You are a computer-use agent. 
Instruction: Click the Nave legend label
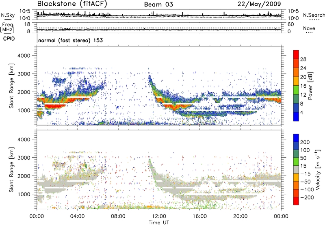click(x=309, y=28)
